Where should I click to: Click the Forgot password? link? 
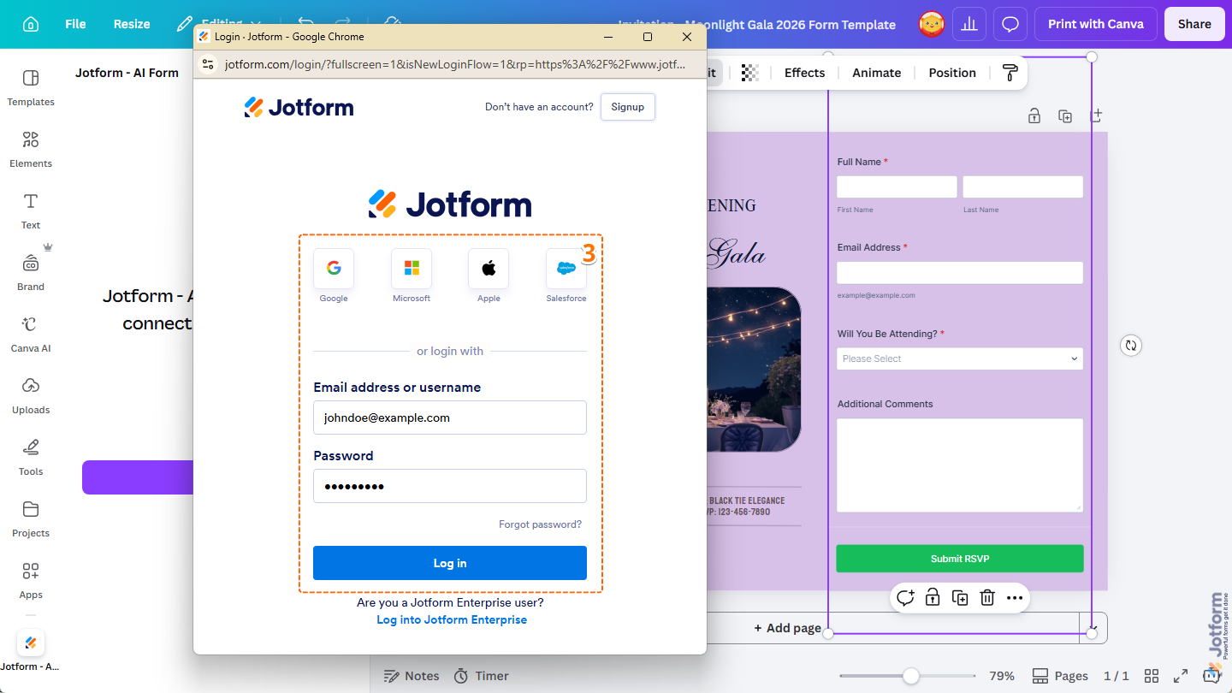[540, 524]
